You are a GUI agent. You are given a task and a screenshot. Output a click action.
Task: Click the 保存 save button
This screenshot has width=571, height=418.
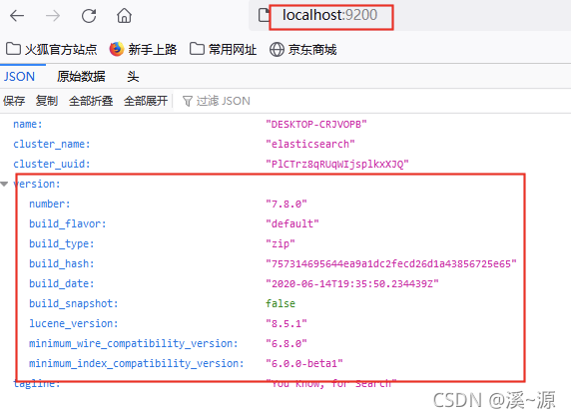[x=14, y=101]
